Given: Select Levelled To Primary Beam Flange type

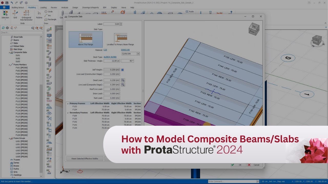Looking at the screenshot, I should [x=120, y=39].
